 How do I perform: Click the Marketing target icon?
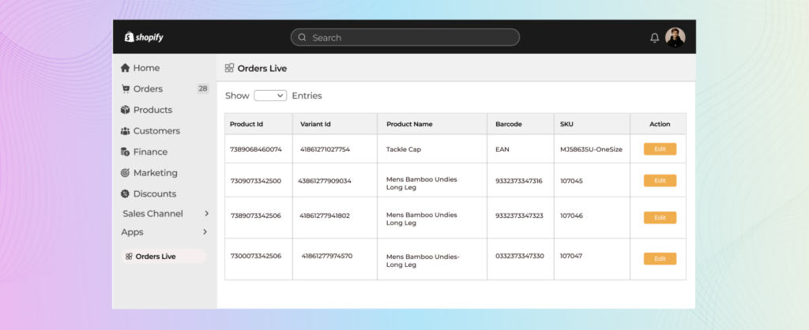[x=125, y=173]
